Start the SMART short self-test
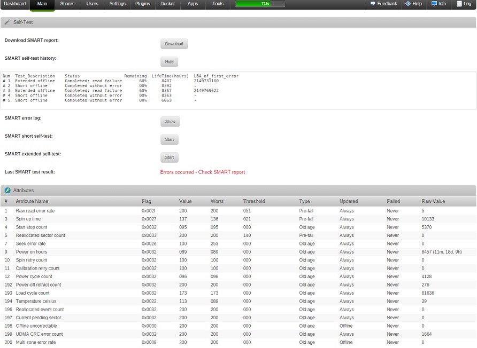 click(170, 139)
